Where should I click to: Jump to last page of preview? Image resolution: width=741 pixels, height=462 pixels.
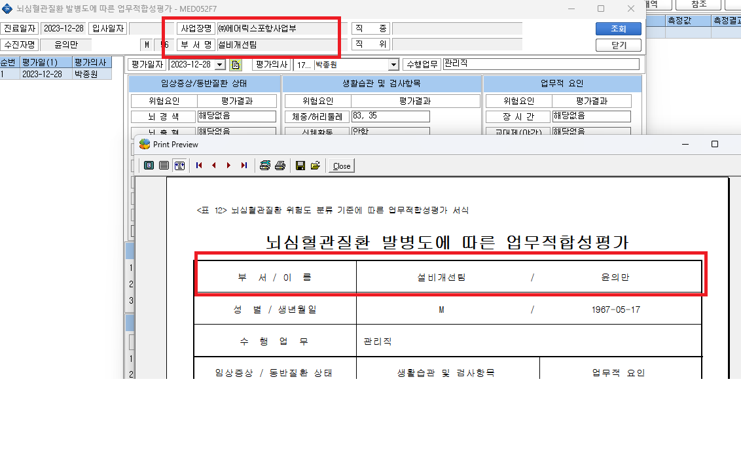click(x=244, y=166)
